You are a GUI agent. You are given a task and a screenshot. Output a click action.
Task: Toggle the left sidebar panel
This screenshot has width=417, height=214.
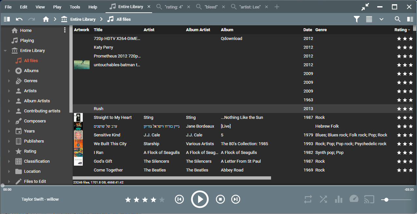tap(7, 19)
